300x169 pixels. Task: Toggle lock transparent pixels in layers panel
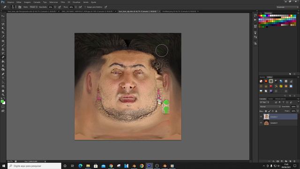tap(266, 111)
